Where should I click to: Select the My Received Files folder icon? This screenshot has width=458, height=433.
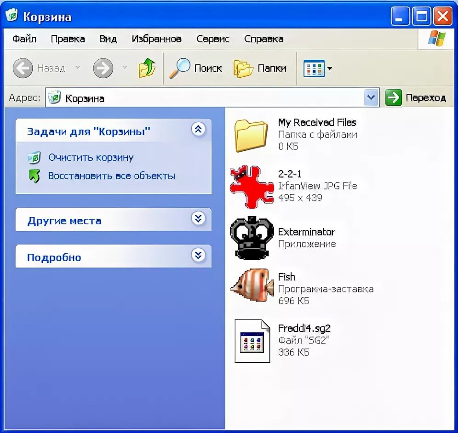point(251,136)
